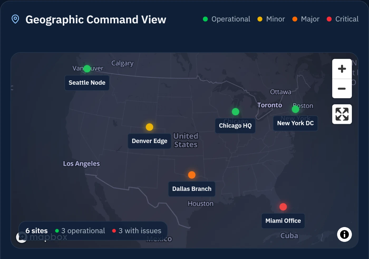Viewport: 369px width, 259px height.
Task: Select the red Miami Office marker
Action: pyautogui.click(x=283, y=207)
